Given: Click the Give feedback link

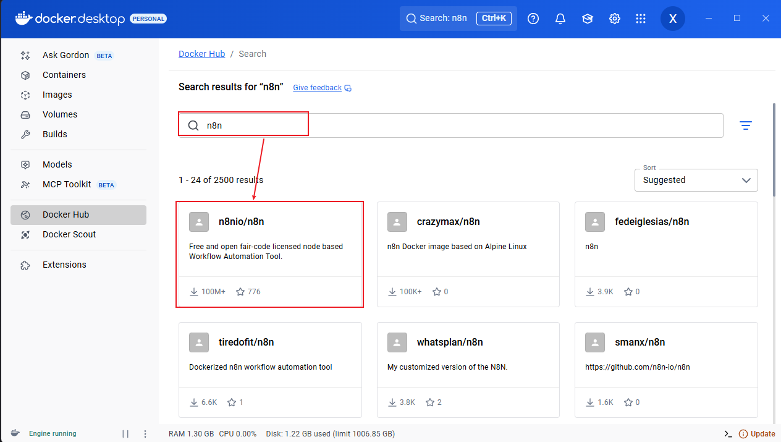Looking at the screenshot, I should point(317,88).
